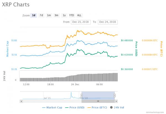
Task: Edit the To date field
Action: click(x=108, y=22)
